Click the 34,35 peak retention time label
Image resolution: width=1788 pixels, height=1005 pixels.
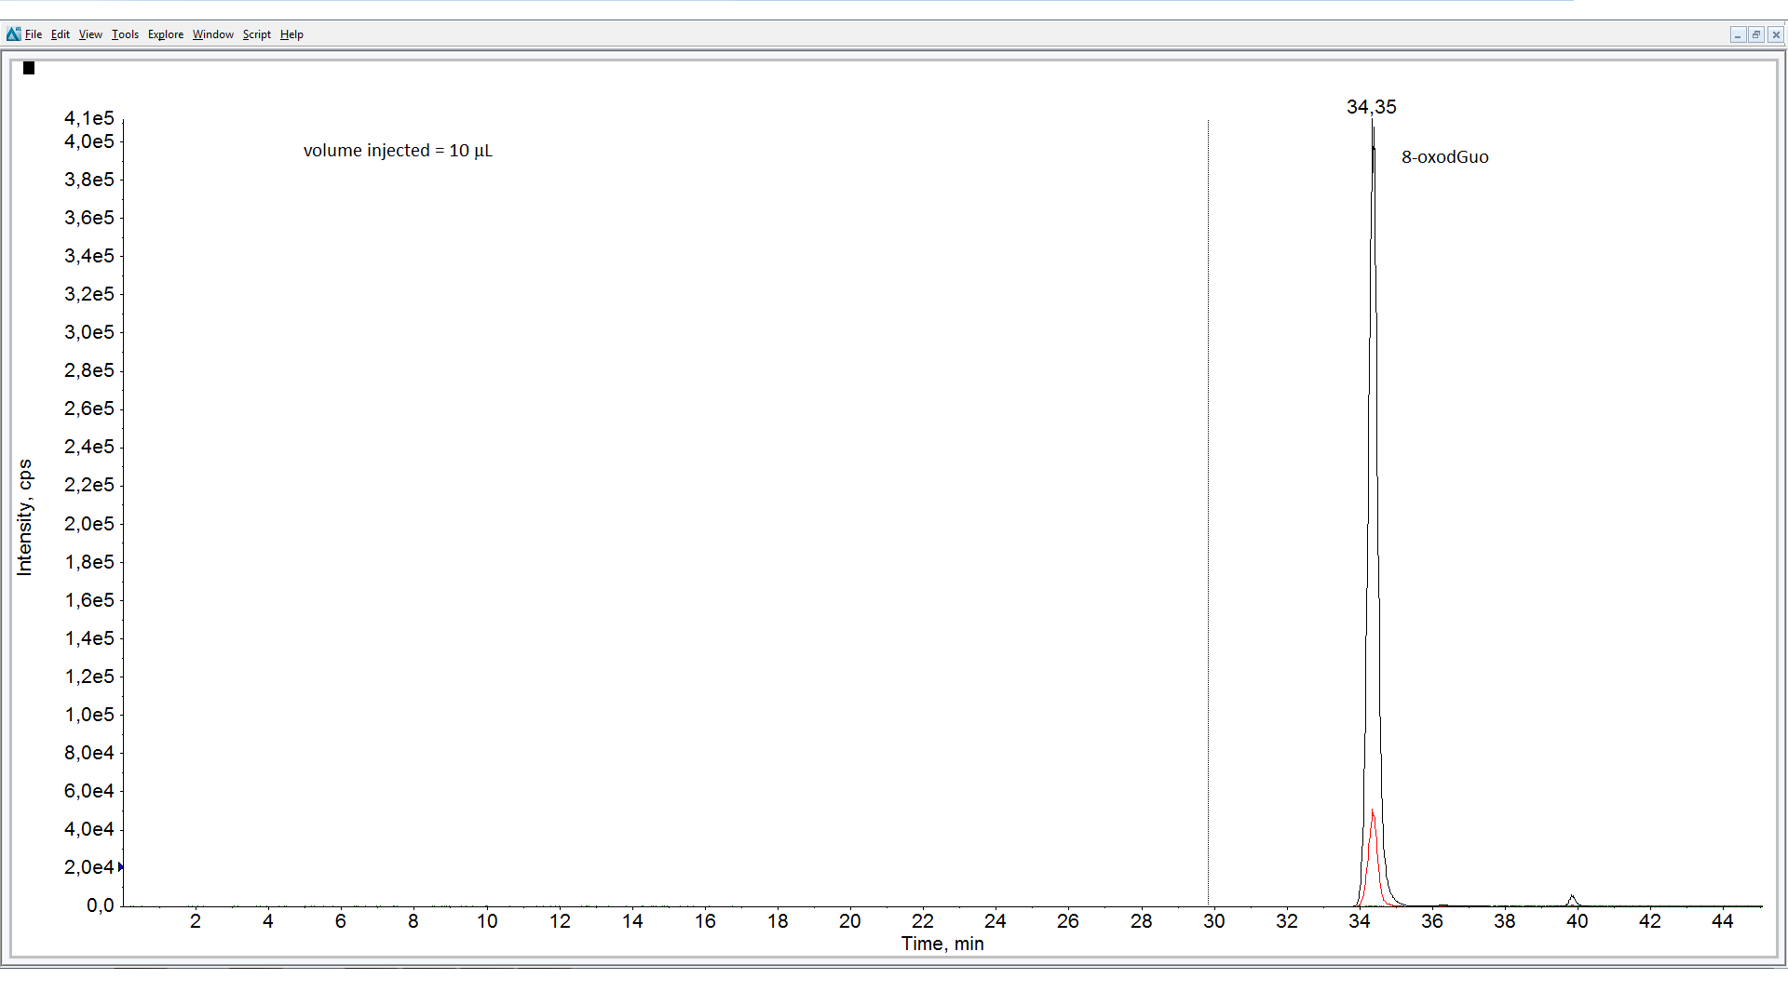[1371, 107]
